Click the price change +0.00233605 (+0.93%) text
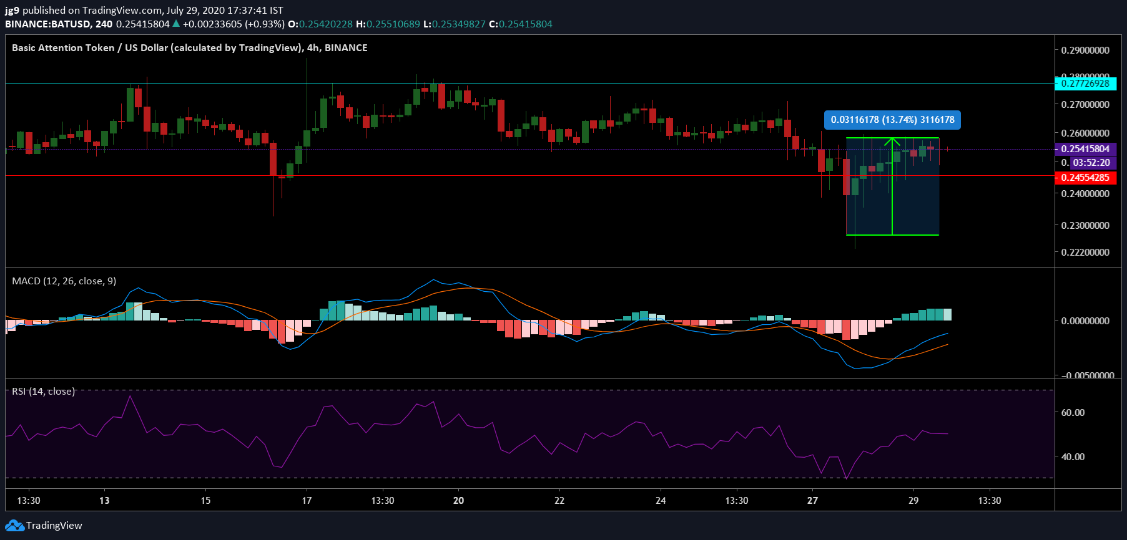This screenshot has width=1127, height=540. pyautogui.click(x=234, y=24)
